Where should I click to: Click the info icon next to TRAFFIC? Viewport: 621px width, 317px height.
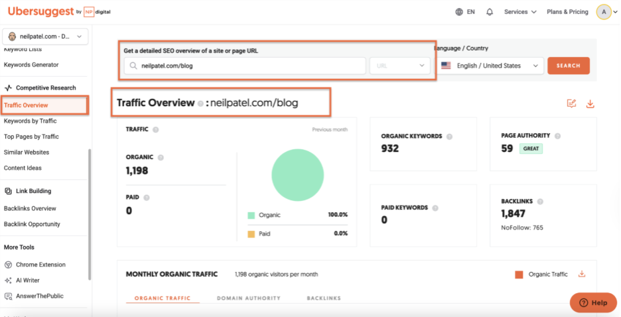click(156, 129)
